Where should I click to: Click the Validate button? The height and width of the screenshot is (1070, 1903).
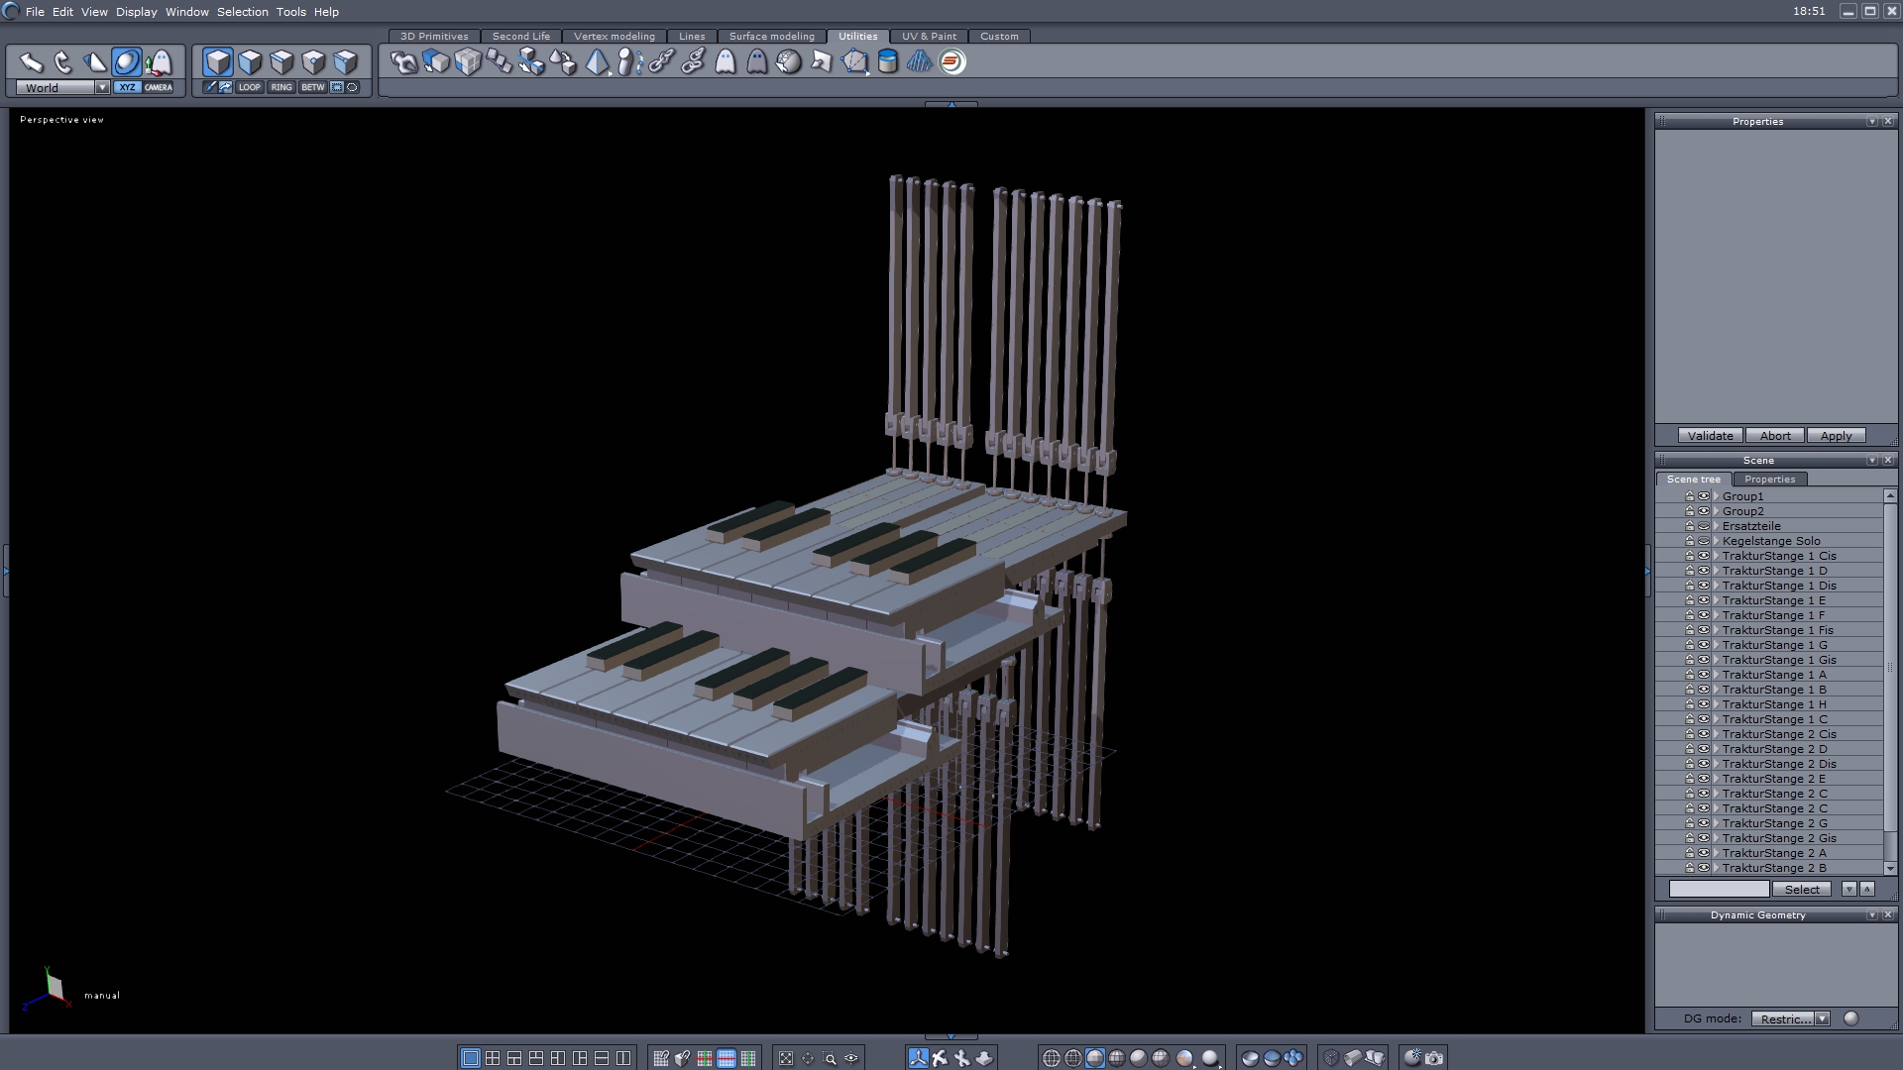(1710, 436)
